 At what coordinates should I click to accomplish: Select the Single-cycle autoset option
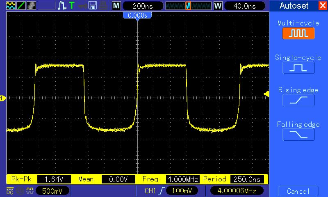pos(298,67)
